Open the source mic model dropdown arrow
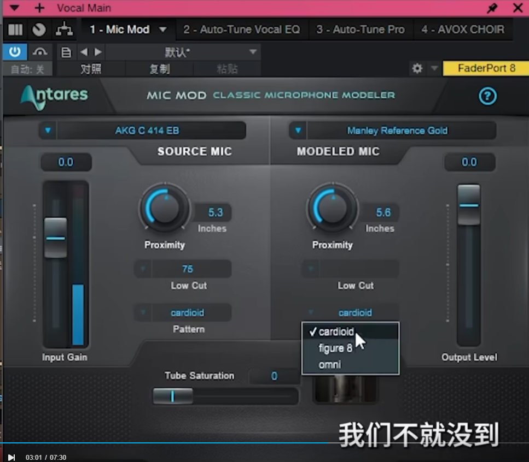This screenshot has height=462, width=529. click(48, 131)
